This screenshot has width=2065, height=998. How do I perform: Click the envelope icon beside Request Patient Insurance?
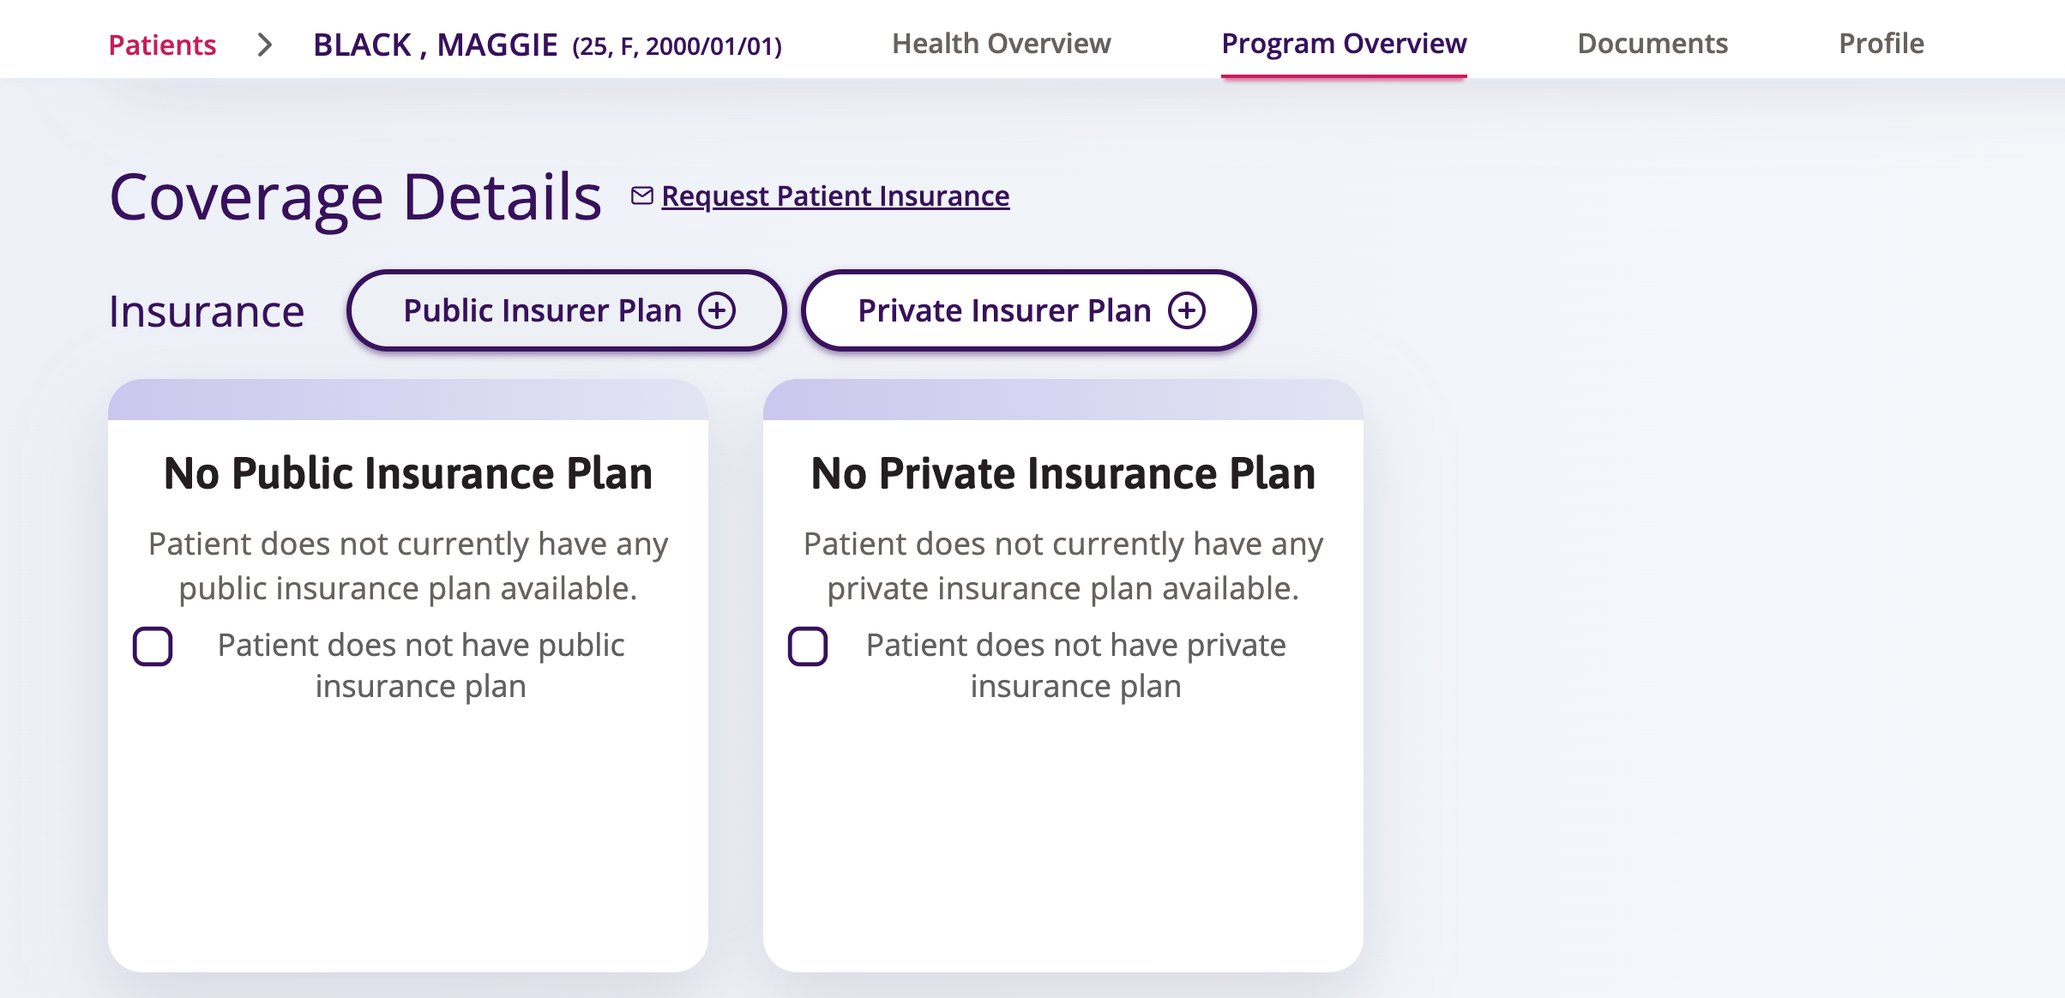pos(642,196)
